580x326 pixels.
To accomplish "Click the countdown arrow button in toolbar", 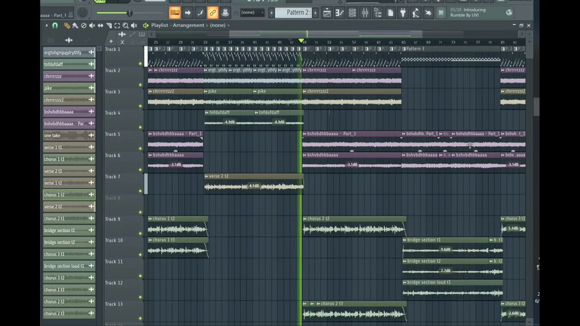I will [x=188, y=13].
